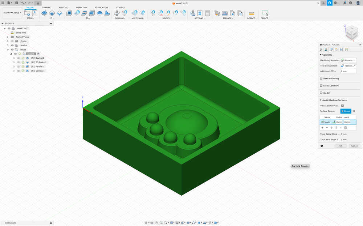Select the [T2] 2D Pocket2 operation
363x226 pixels.
coord(39,62)
